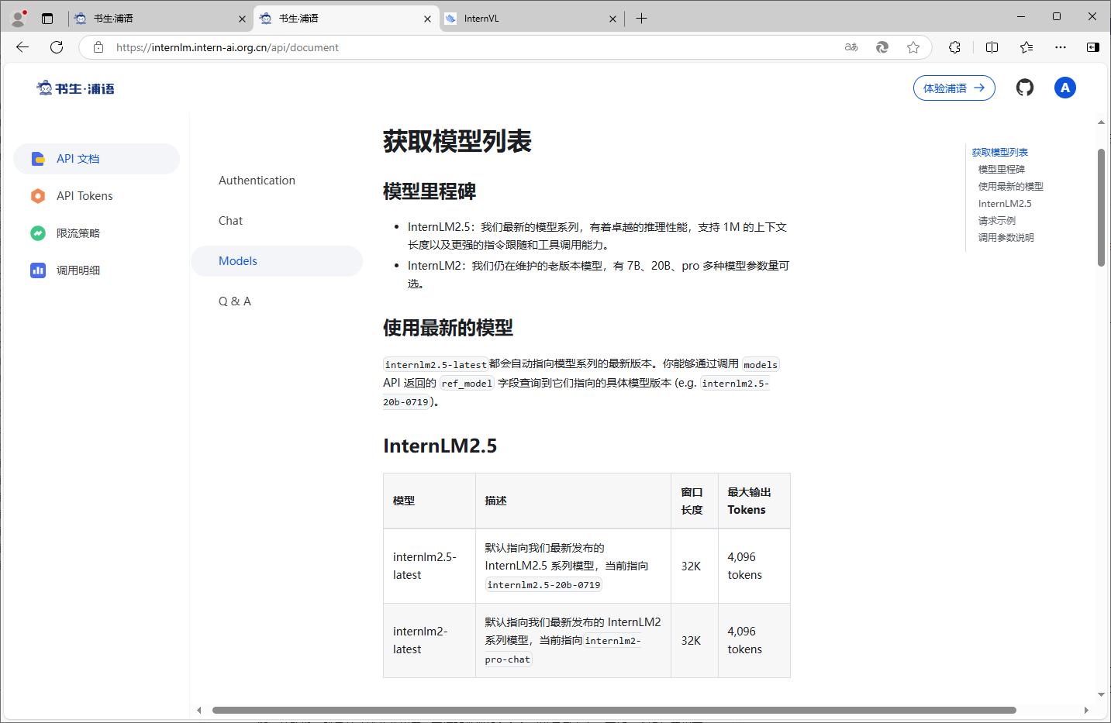Viewport: 1111px width, 723px height.
Task: Add page to favorites star icon
Action: click(913, 47)
